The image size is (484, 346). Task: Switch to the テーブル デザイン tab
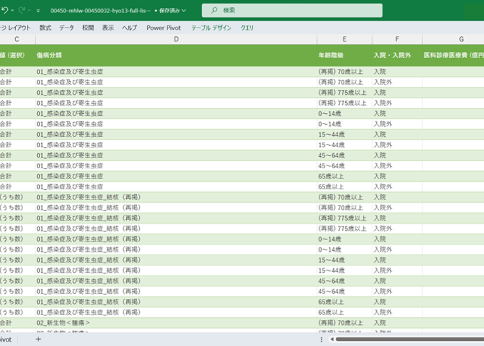coord(211,28)
